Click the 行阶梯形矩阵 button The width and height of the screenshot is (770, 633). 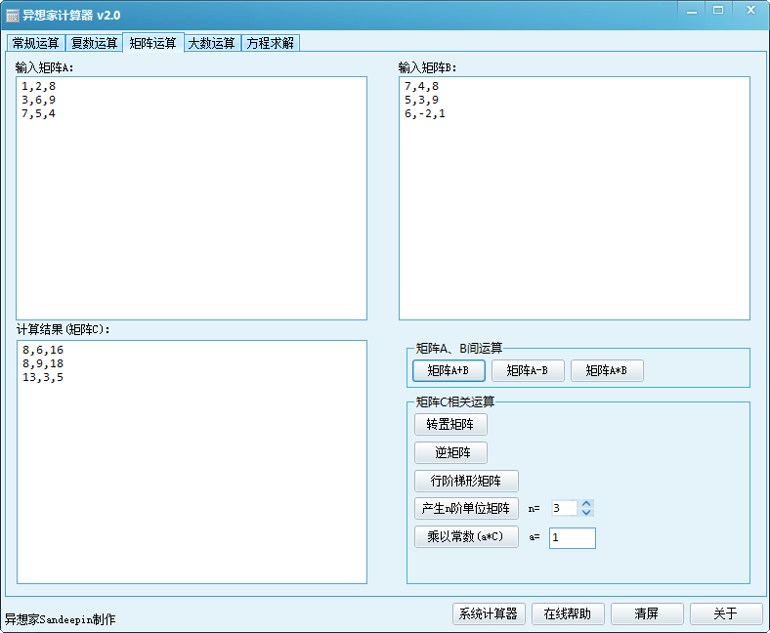click(x=466, y=481)
